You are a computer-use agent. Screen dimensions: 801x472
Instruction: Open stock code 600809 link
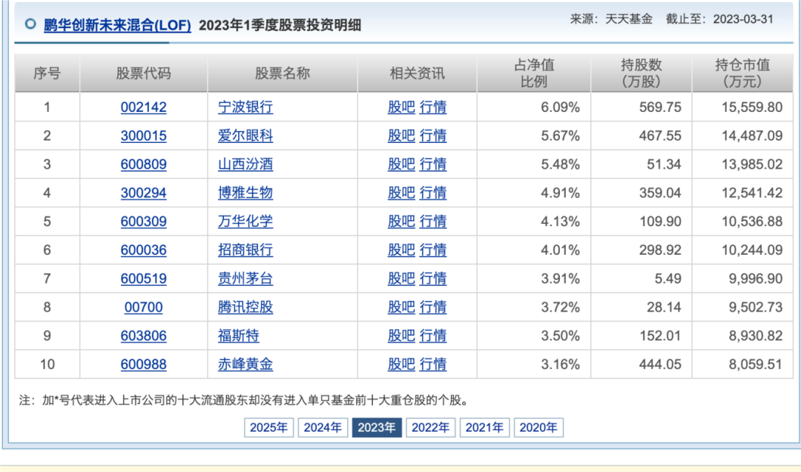tap(144, 164)
